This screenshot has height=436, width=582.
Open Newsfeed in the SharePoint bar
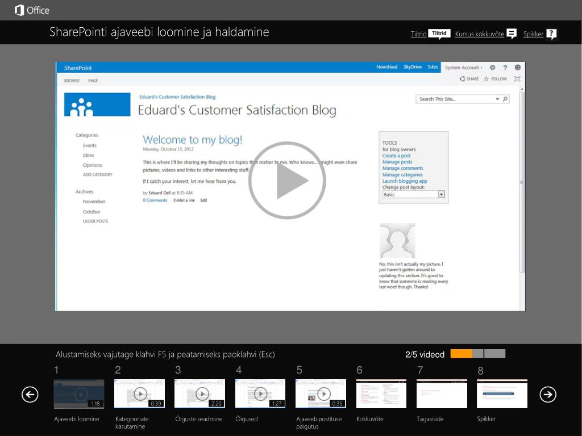386,67
